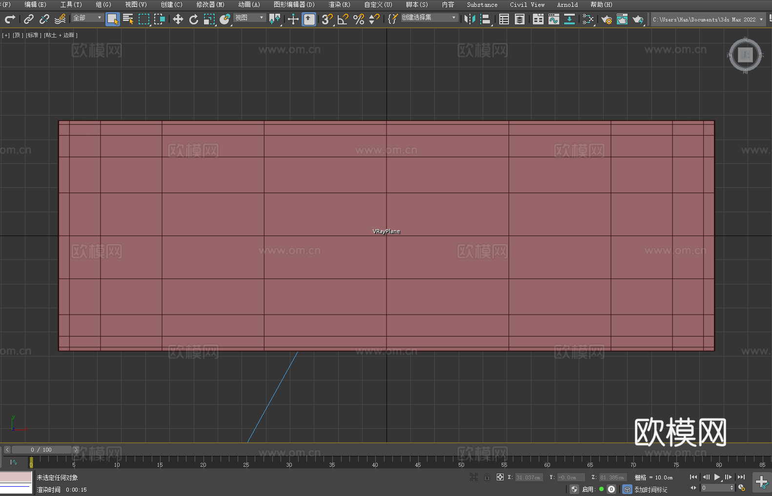Open the 修改器(M) menu
This screenshot has height=496, width=772.
210,4
